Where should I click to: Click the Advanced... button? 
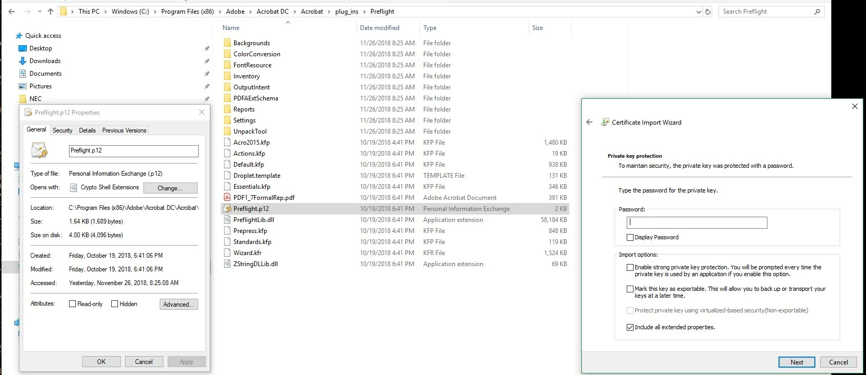pyautogui.click(x=179, y=304)
